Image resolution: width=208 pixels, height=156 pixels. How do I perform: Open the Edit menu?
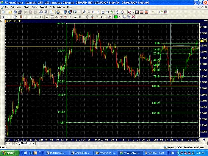pyautogui.click(x=13, y=7)
